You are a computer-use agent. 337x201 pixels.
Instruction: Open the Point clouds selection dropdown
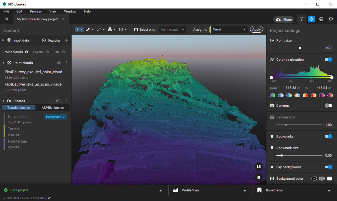[x=172, y=29]
